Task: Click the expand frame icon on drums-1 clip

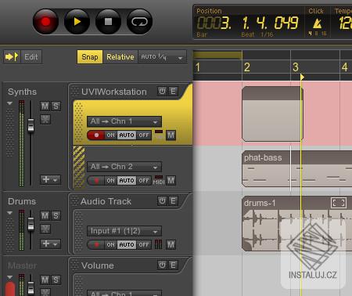Action: coord(339,203)
